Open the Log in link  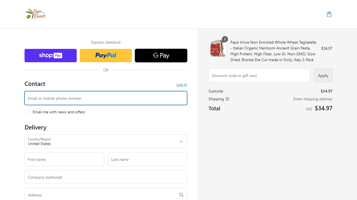[x=182, y=84]
